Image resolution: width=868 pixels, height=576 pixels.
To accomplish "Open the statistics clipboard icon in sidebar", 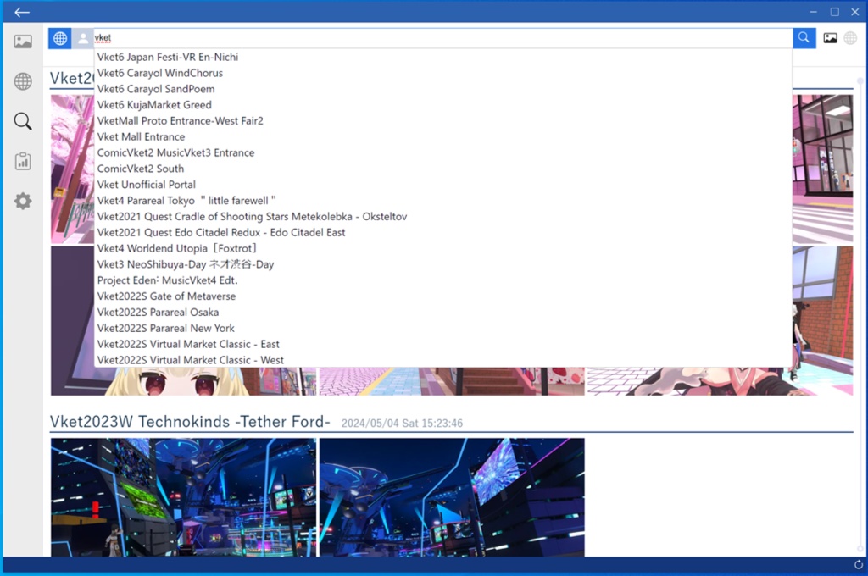I will pos(22,161).
